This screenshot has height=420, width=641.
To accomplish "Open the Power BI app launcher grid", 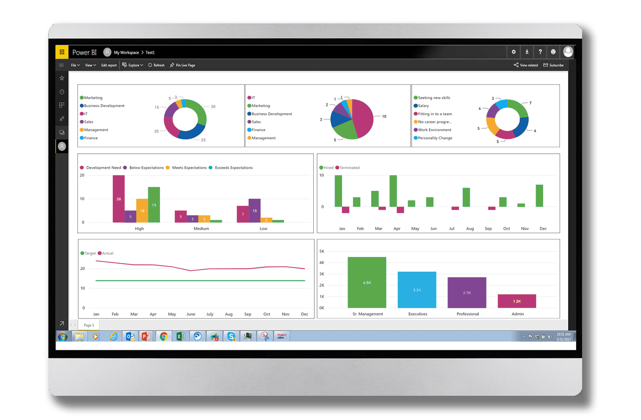I will tap(62, 52).
